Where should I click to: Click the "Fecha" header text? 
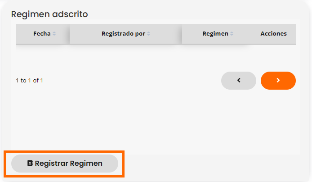(42, 34)
